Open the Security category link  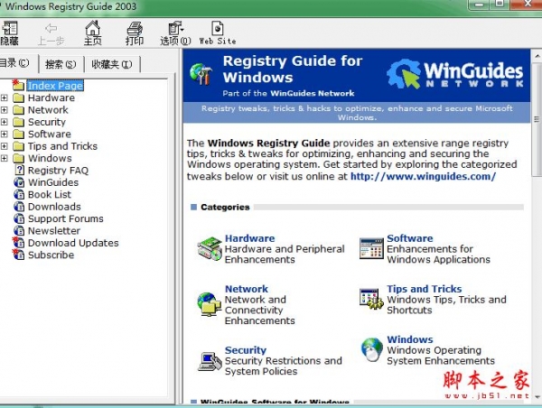coord(246,350)
